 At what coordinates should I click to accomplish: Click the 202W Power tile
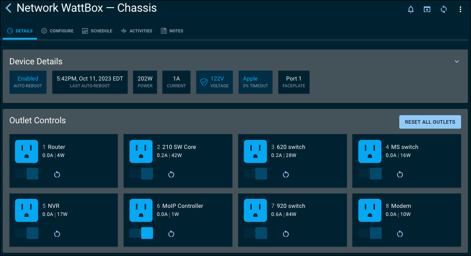coord(145,82)
